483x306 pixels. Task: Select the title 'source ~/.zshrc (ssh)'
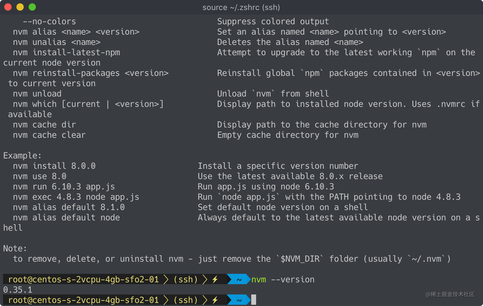click(x=241, y=7)
